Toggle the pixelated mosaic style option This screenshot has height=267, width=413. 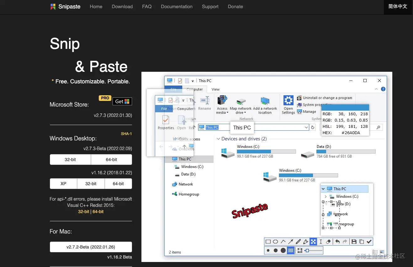pyautogui.click(x=300, y=250)
